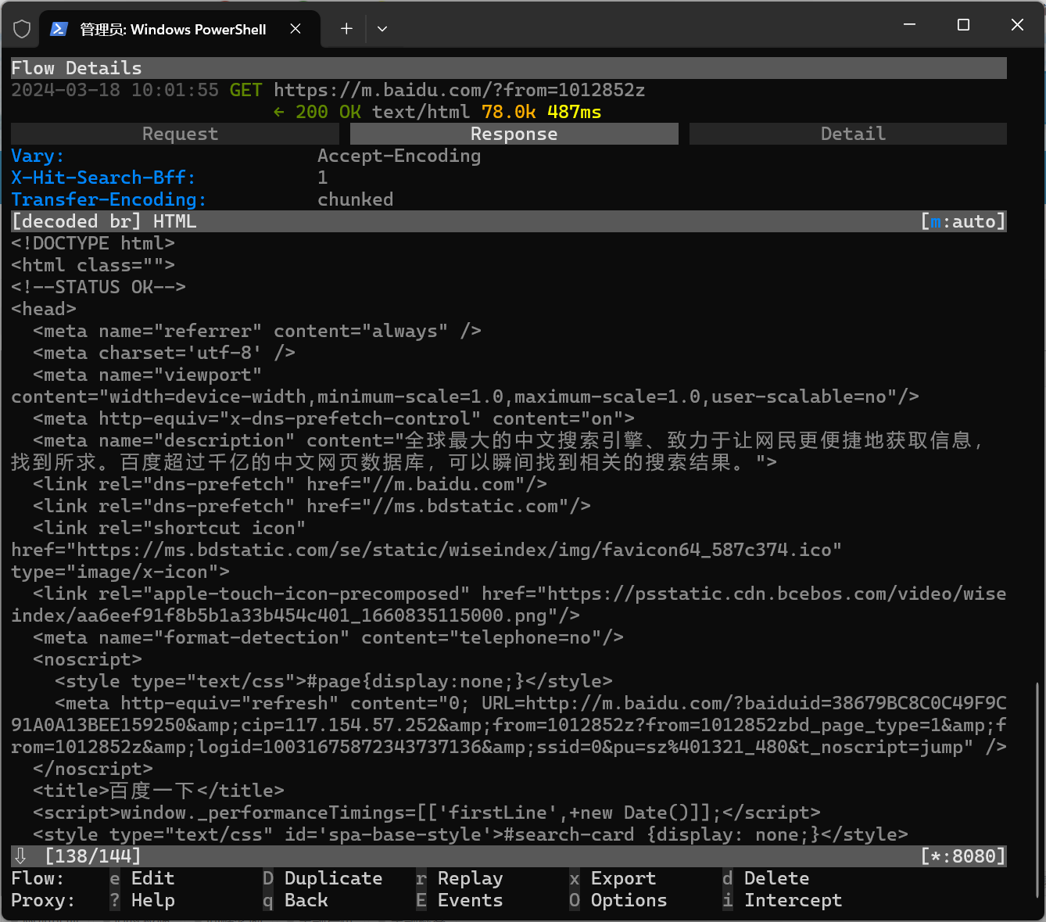Click the meta charset utf-8 line

pyautogui.click(x=164, y=353)
